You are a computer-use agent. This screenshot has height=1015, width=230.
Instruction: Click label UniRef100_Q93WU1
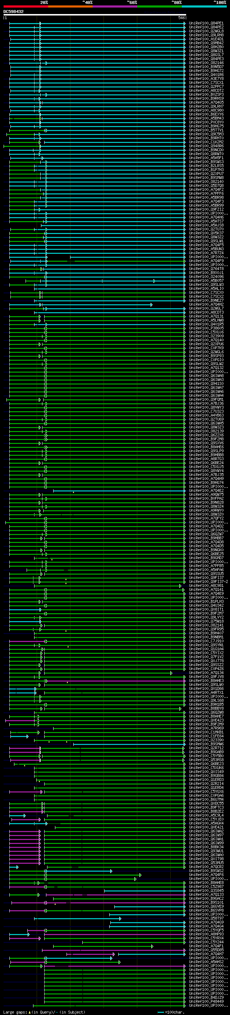tap(206, 851)
